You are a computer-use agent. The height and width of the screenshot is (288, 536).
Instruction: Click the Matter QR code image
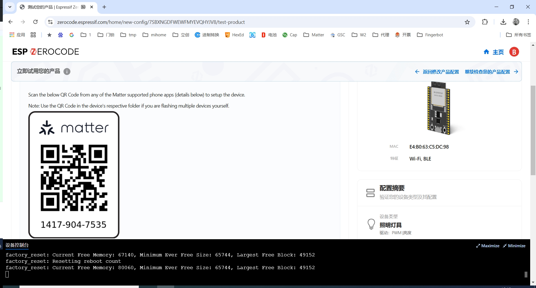[74, 178]
